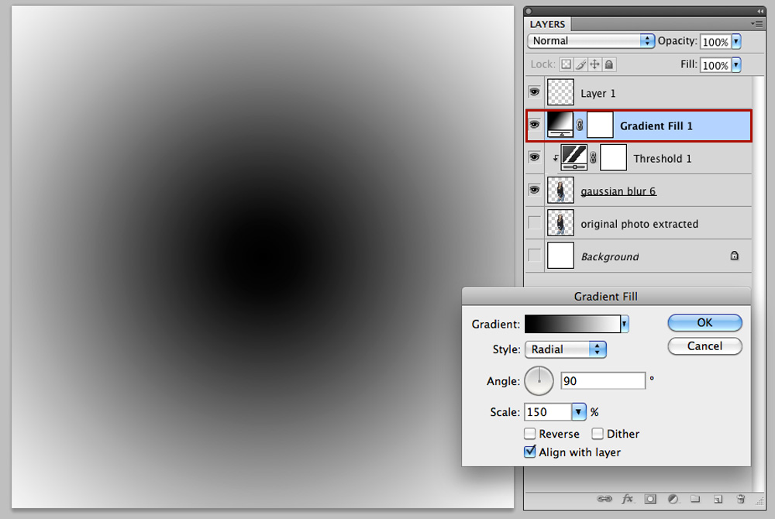Viewport: 775px width, 519px height.
Task: Show the original photo extracted layer
Action: (x=534, y=223)
